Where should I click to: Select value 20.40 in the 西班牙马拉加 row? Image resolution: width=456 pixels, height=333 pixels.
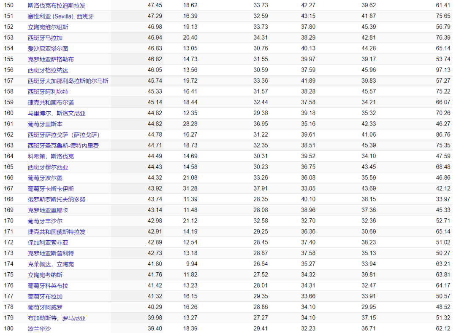click(190, 38)
